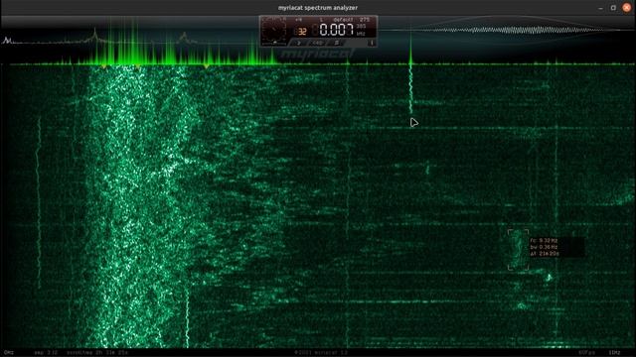This screenshot has height=357, width=636.
Task: Click the first orange peak marker under spectrum
Action: click(104, 66)
